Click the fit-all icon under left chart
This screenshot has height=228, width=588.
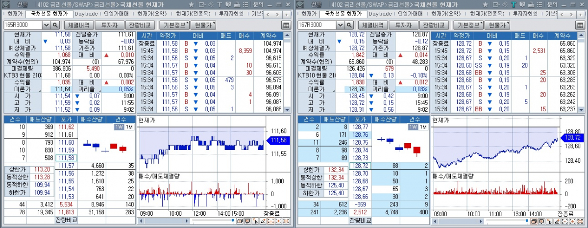[x=286, y=221]
